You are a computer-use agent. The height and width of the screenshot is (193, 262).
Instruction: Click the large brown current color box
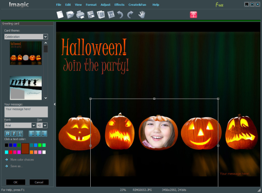[25, 149]
